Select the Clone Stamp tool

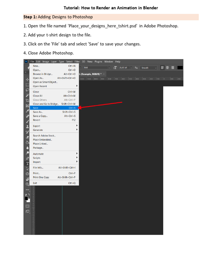(27, 127)
